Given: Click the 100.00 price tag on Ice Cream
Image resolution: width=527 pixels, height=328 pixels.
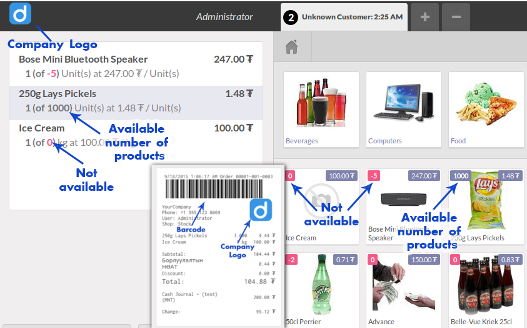Looking at the screenshot, I should pyautogui.click(x=341, y=176).
